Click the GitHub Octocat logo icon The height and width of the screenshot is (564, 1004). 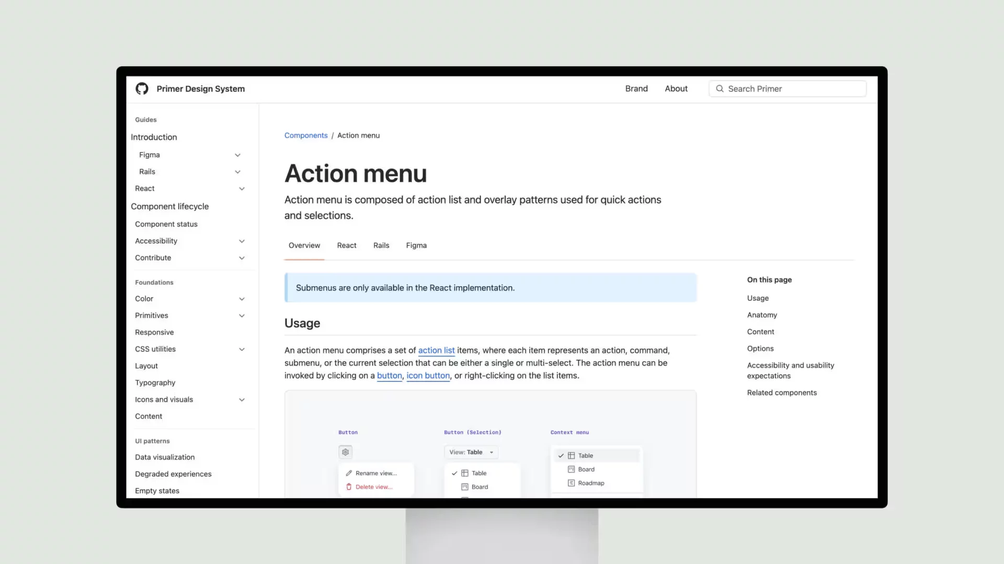click(x=142, y=89)
